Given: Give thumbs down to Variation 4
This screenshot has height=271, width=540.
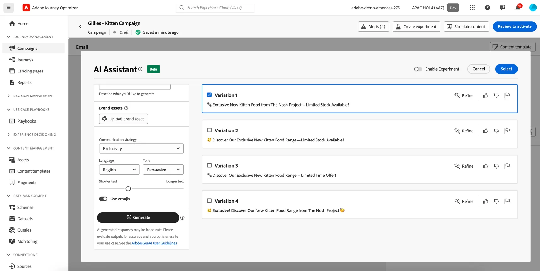Looking at the screenshot, I should [x=496, y=201].
